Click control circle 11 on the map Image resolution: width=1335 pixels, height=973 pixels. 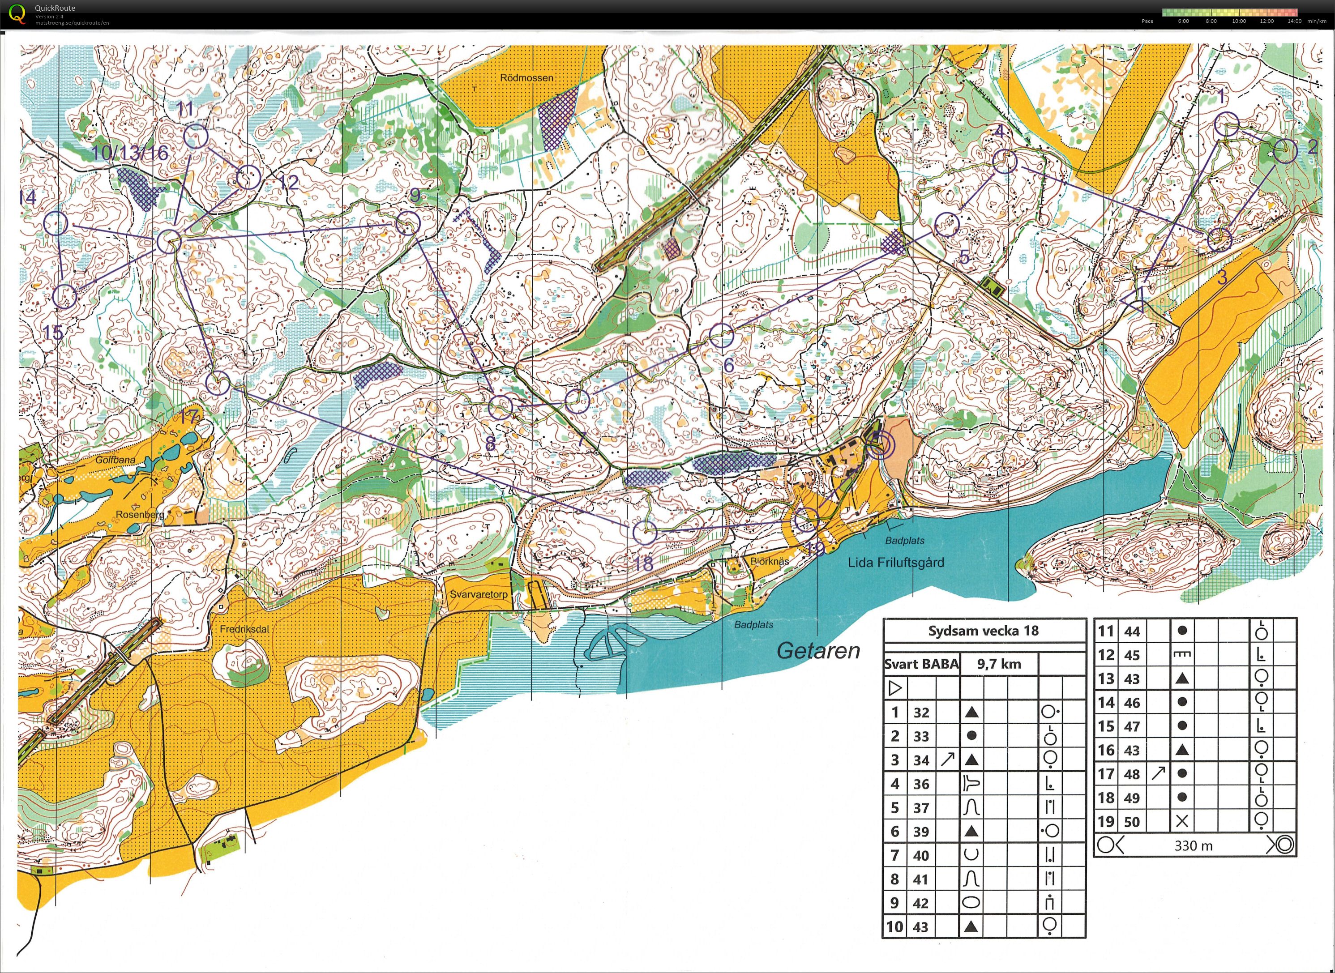point(196,137)
